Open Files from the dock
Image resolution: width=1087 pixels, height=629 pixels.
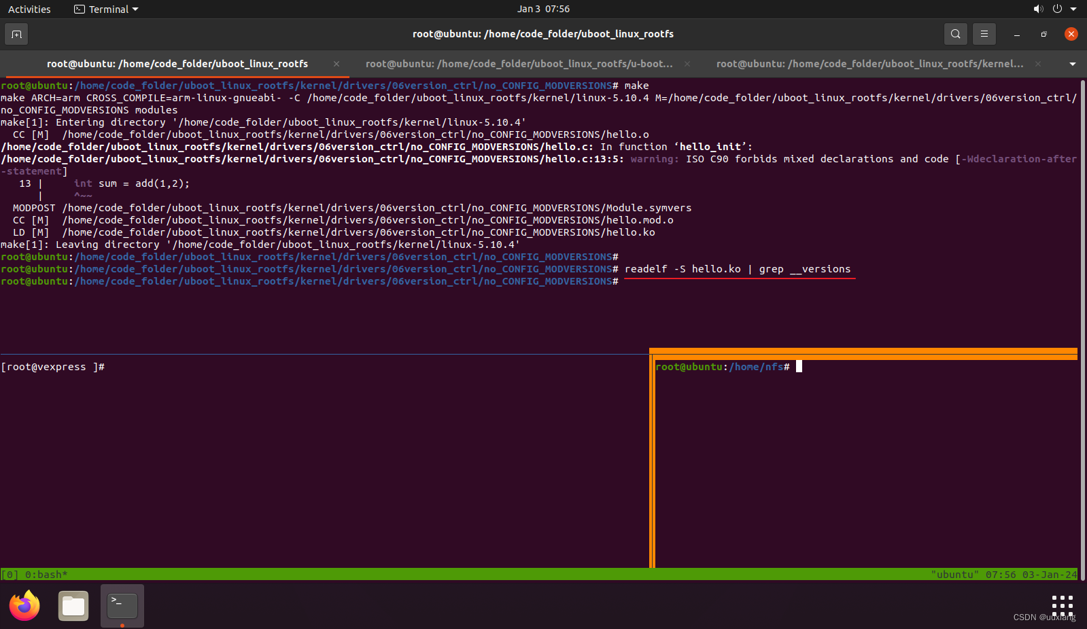tap(73, 606)
